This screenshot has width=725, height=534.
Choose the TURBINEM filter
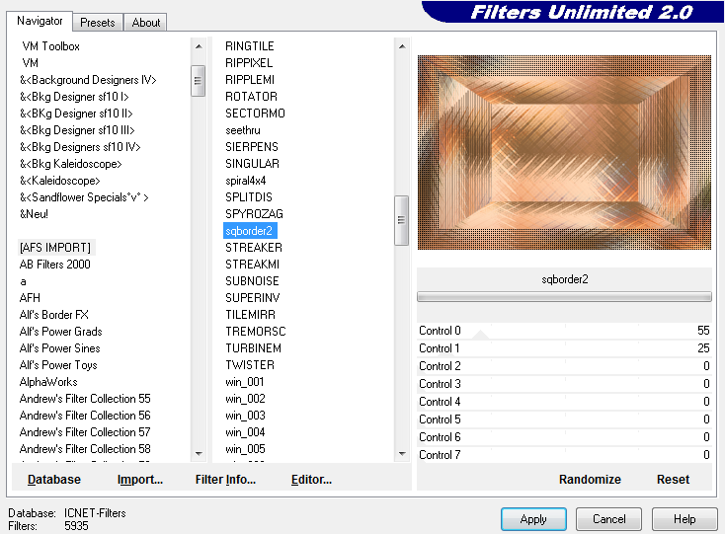click(253, 348)
